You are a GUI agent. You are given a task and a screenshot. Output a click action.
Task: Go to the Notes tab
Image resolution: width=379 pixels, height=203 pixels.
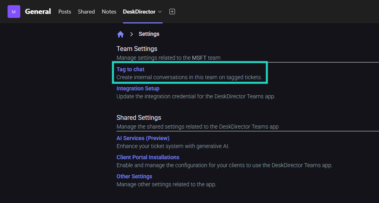109,12
